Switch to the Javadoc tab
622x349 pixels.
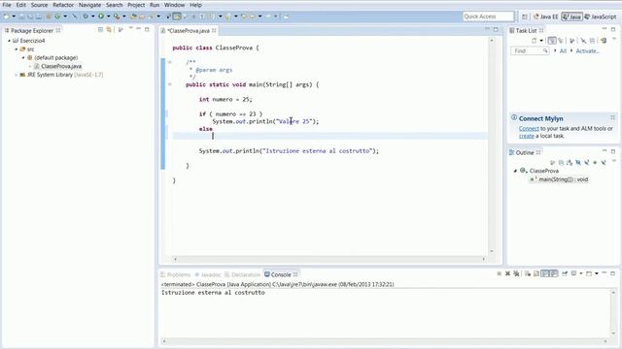207,274
